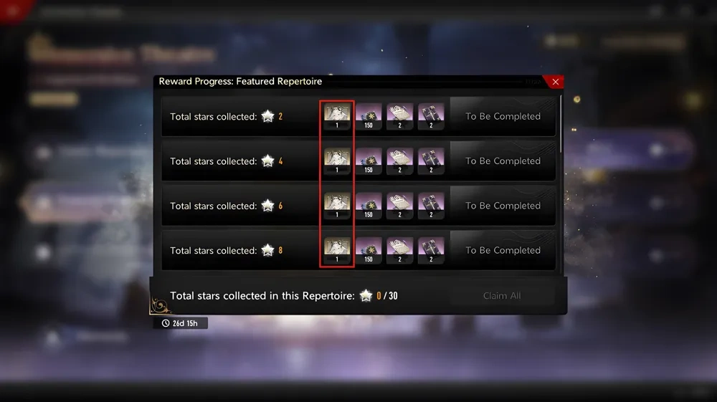Click the 26d 15h remaining time badge
The image size is (717, 402).
[x=180, y=323]
